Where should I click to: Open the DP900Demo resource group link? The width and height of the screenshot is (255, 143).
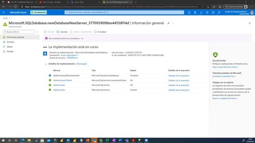(x=72, y=58)
